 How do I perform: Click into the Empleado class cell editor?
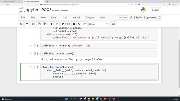(99, 72)
